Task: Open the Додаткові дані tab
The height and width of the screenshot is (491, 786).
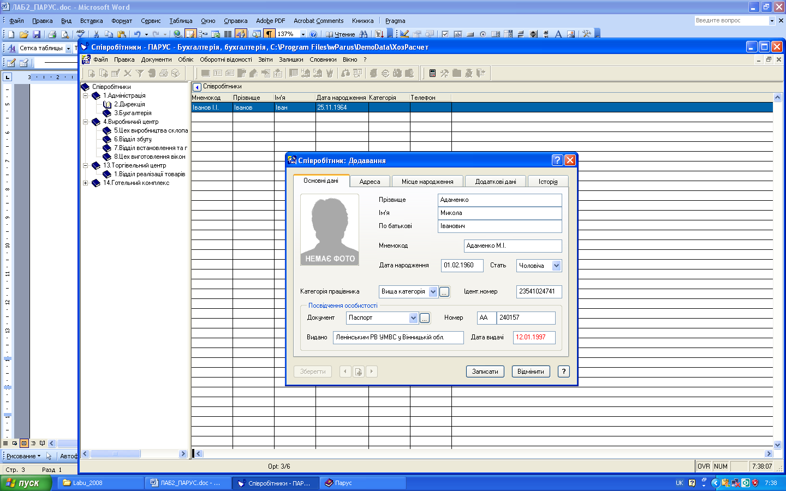Action: (x=496, y=182)
